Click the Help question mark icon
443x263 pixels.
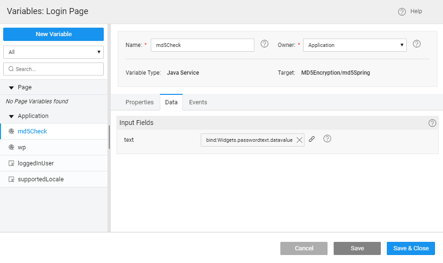click(x=401, y=11)
